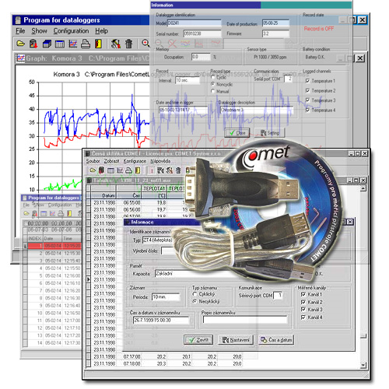Toggle the Temperature 4 checkbox
This screenshot has height=389, width=389.
tap(307, 110)
